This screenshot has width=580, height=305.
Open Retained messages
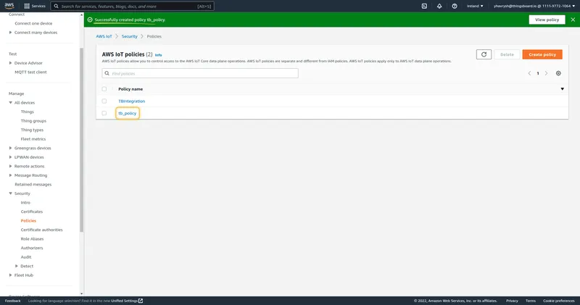coord(33,184)
